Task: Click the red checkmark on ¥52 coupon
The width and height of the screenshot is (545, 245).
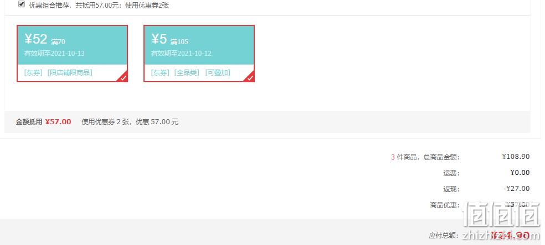Action: pos(124,78)
